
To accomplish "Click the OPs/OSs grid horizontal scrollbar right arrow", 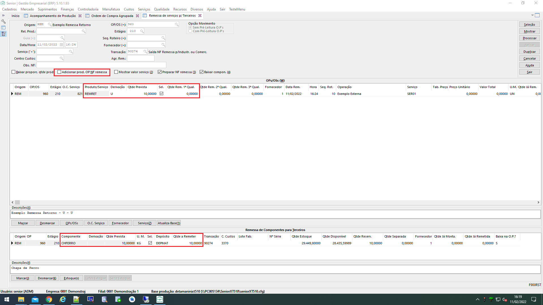I will tap(538, 202).
